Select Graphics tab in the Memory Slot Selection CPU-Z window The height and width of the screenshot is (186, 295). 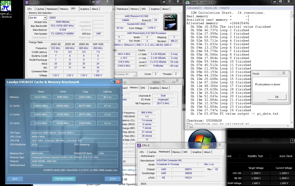coord(84,9)
